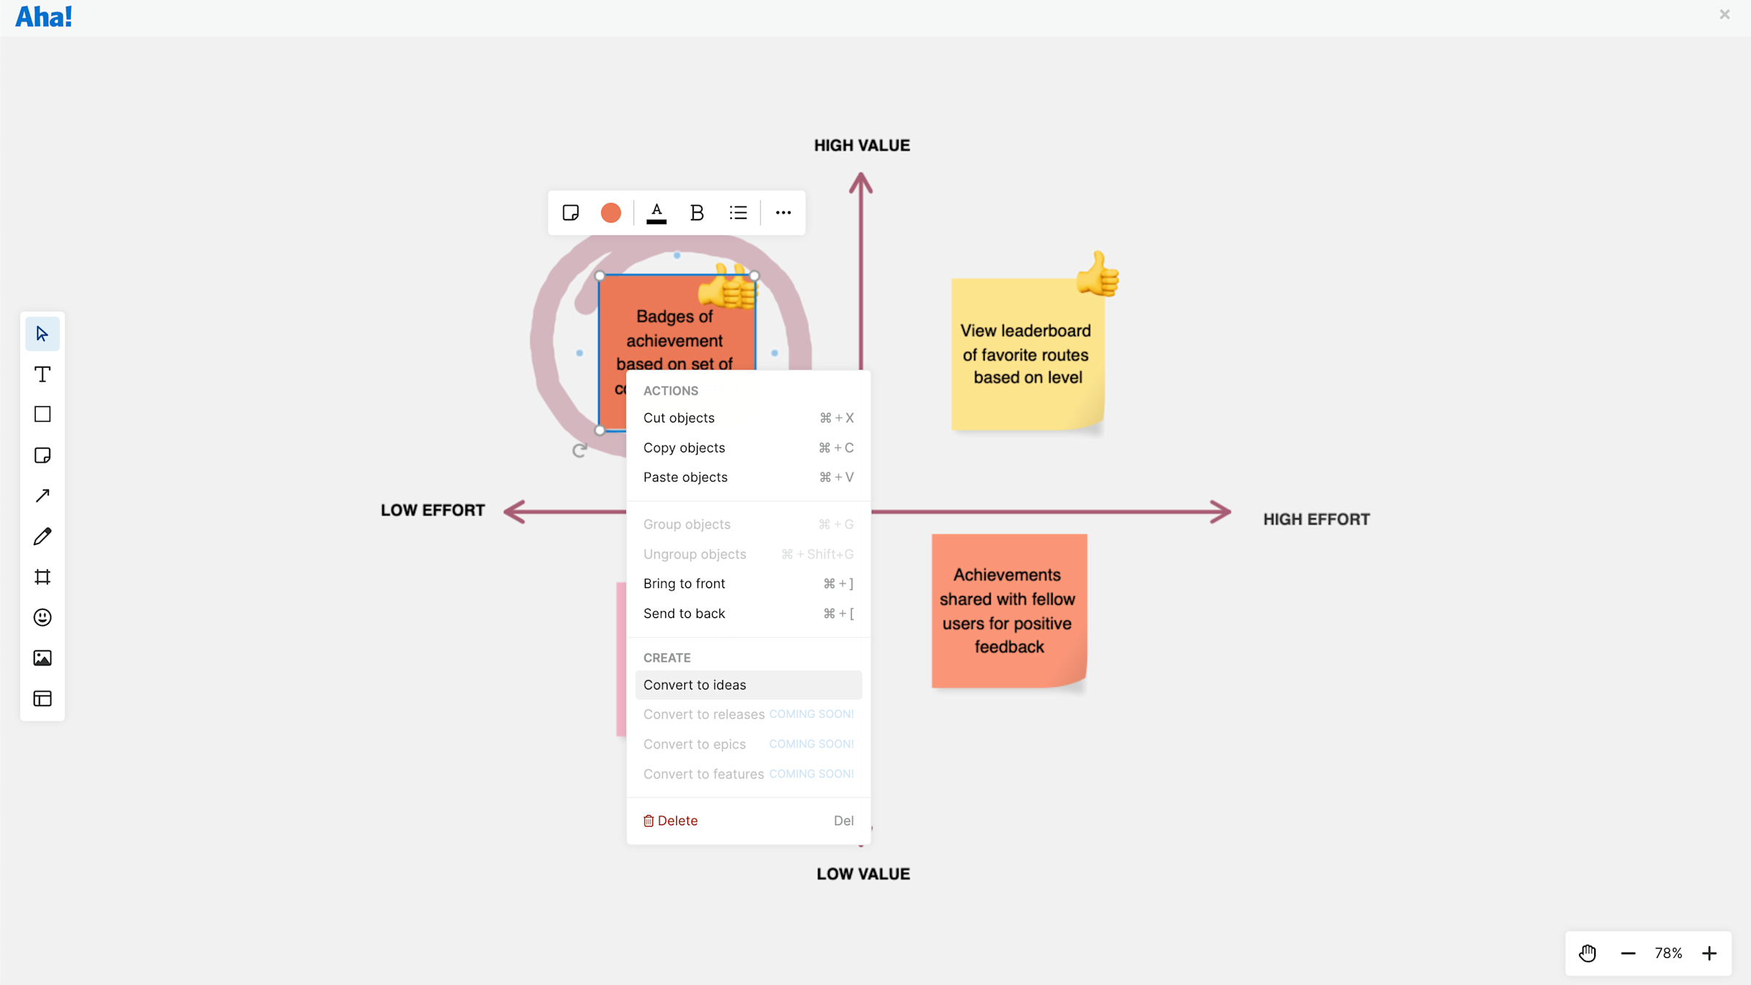Viewport: 1751px width, 985px height.
Task: Toggle bold formatting on the selected note
Action: 697,212
